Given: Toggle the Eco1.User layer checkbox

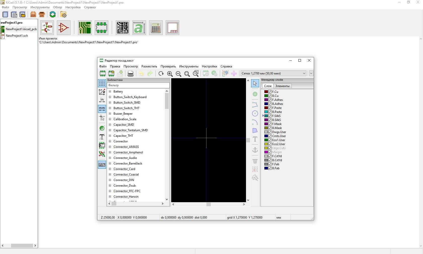Looking at the screenshot, I should 270,140.
